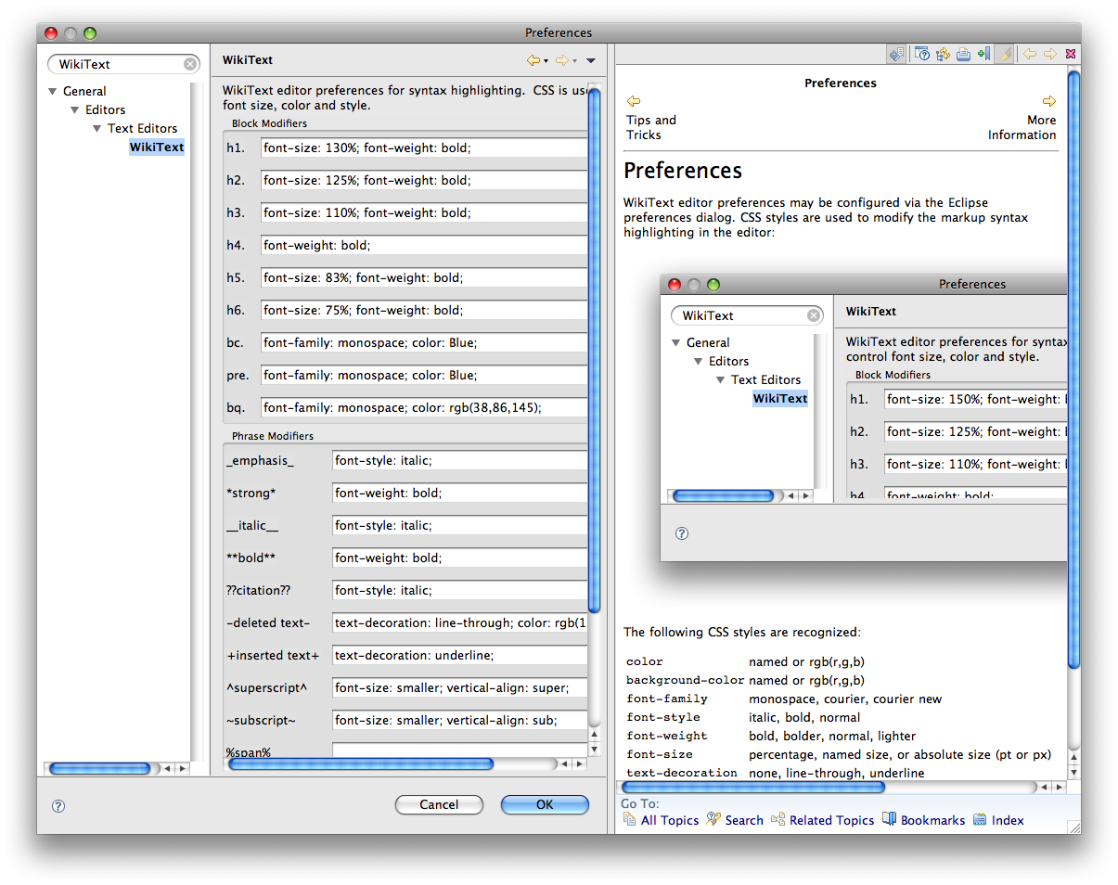Image resolution: width=1118 pixels, height=885 pixels.
Task: Follow the More Information link
Action: (1022, 127)
